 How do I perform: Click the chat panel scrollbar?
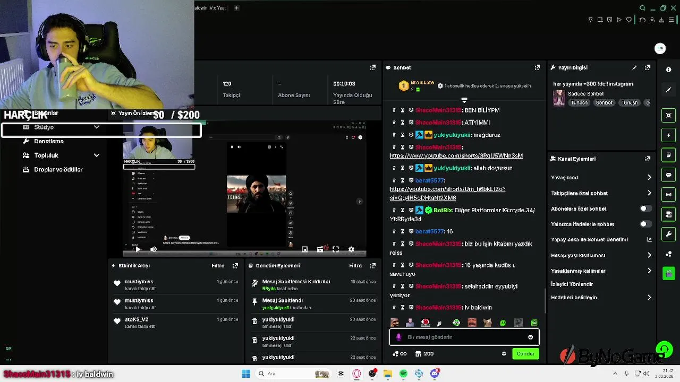click(546, 300)
